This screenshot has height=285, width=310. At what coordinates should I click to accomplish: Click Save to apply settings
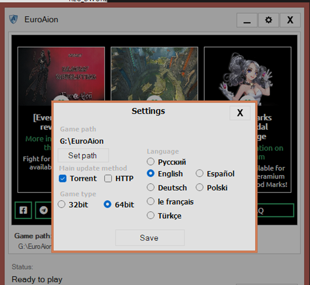[x=150, y=238]
